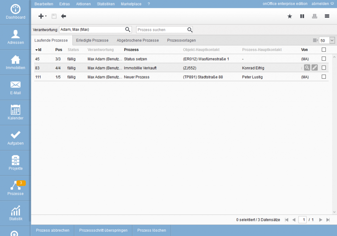Click the magnifier in Prozess suchen field

click(190, 30)
